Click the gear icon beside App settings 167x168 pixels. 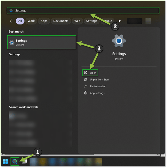click(x=85, y=93)
